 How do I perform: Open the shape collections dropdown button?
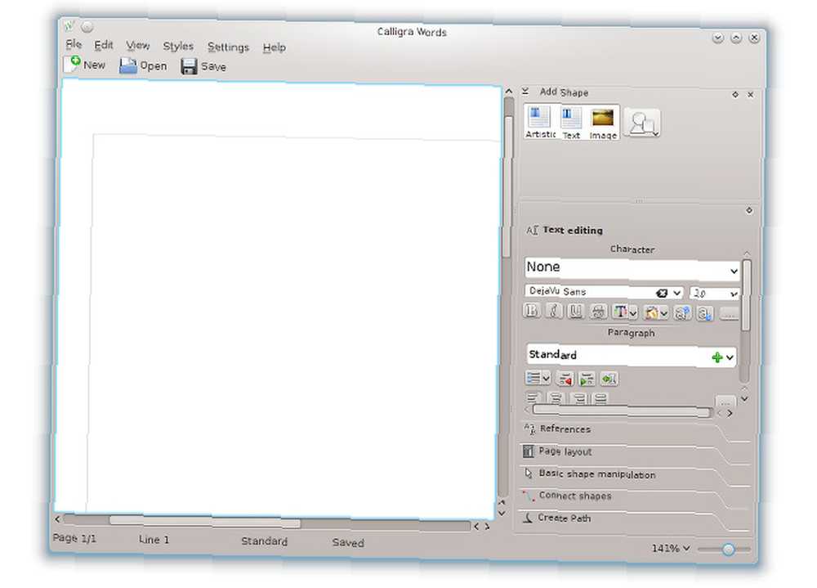(642, 123)
